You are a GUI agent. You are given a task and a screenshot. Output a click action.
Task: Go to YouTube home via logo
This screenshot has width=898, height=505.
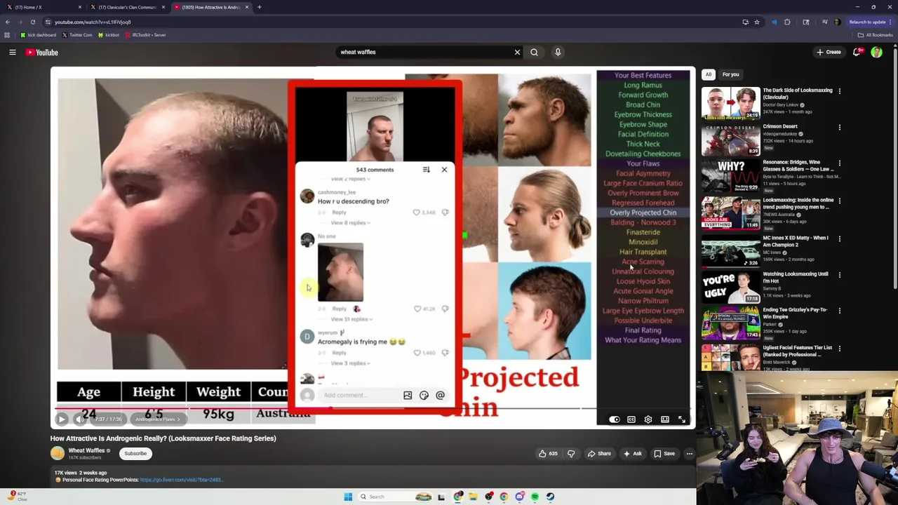[x=42, y=52]
